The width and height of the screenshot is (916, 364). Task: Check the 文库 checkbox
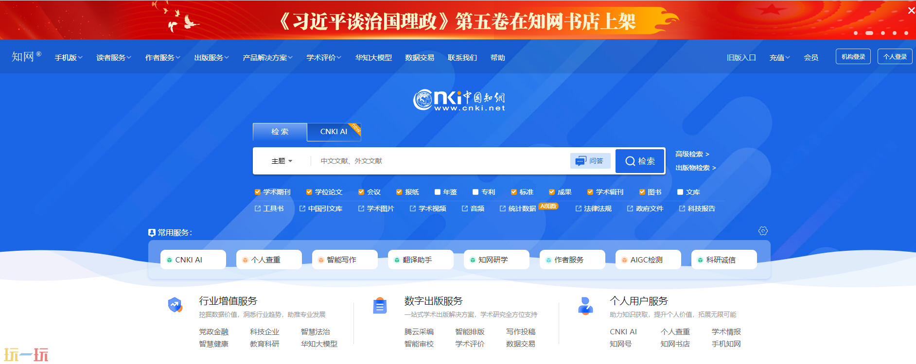[x=680, y=192]
